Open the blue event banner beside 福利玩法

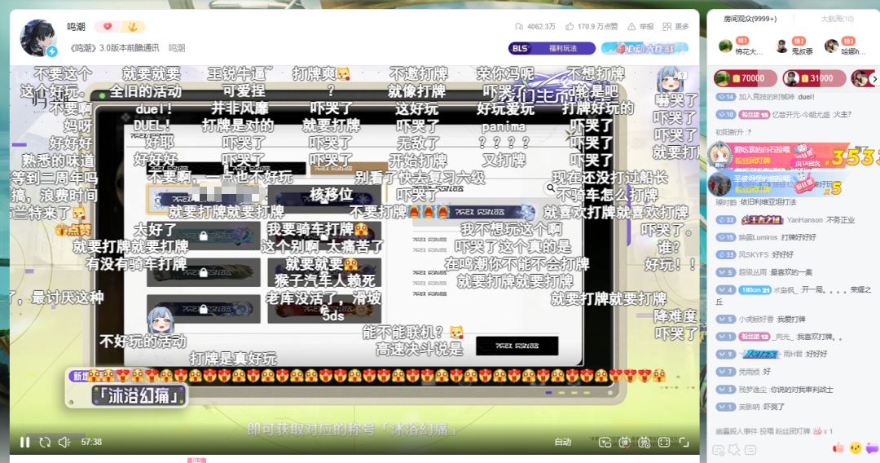coord(645,48)
